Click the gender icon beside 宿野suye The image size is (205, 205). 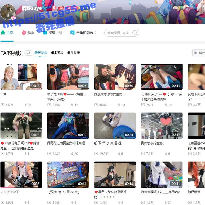click(x=54, y=8)
